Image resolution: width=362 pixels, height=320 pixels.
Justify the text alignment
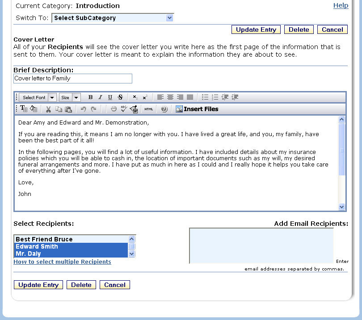[x=190, y=97]
